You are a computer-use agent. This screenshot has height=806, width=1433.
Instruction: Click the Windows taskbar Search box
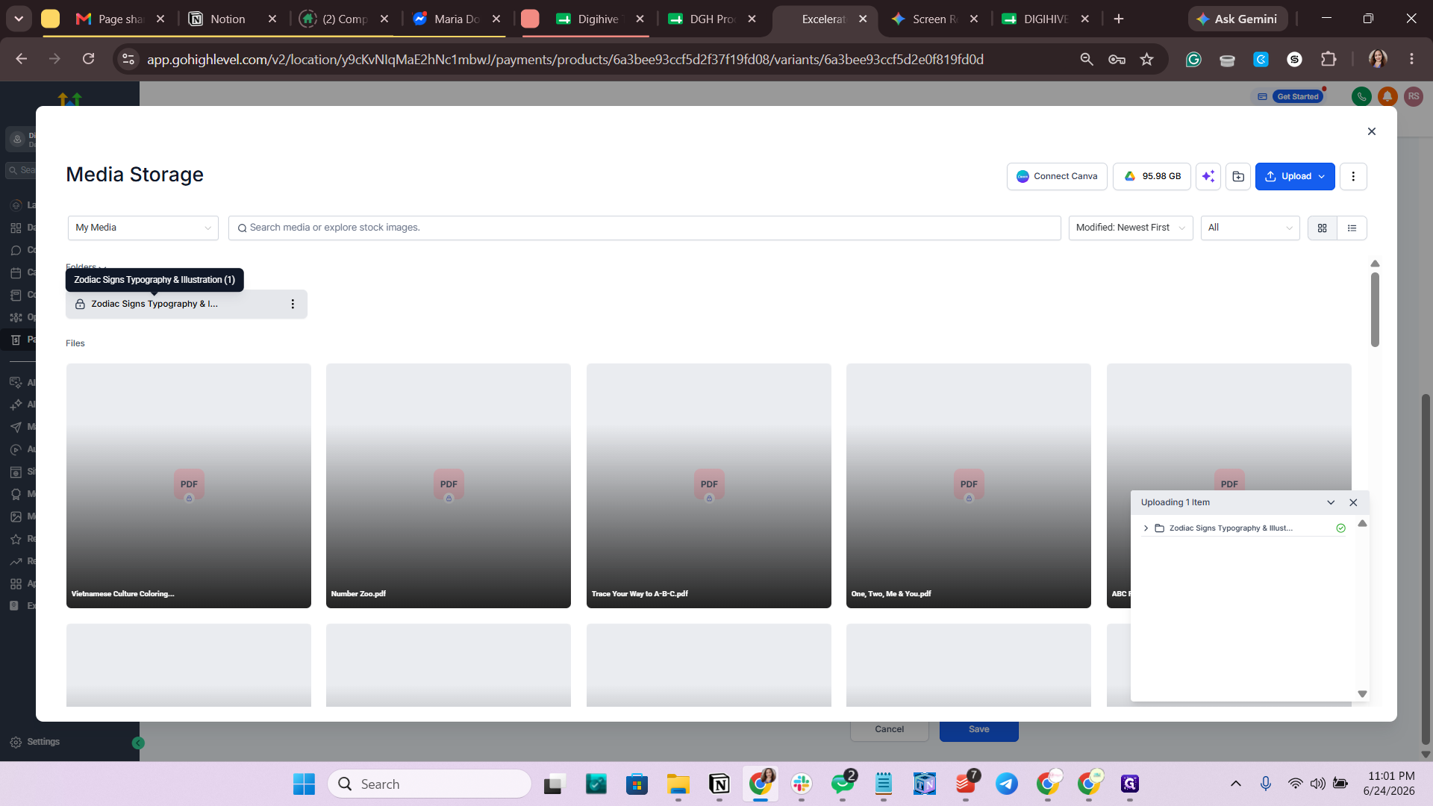click(429, 784)
